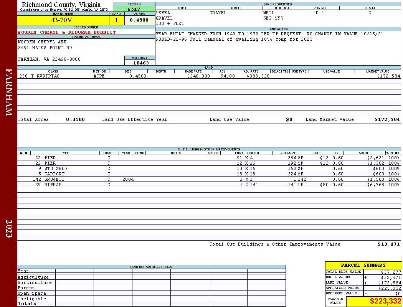The height and width of the screenshot is (307, 403).
Task: Select the GROJETI outbuilding row
Action: coord(209,180)
